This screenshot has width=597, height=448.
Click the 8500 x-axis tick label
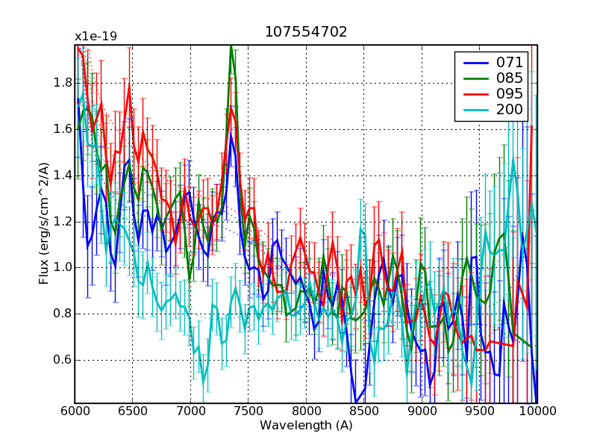point(363,411)
